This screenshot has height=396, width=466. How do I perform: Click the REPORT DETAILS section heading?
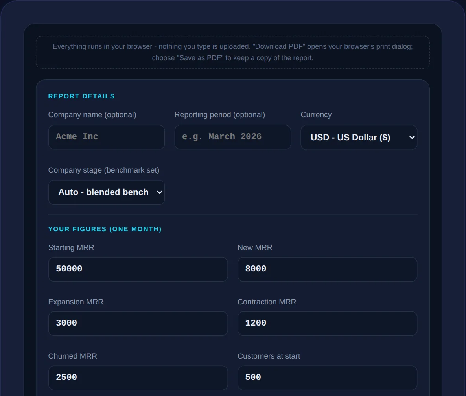click(81, 96)
